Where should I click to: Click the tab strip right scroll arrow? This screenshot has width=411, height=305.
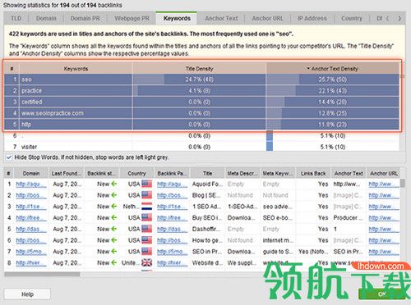pos(399,18)
